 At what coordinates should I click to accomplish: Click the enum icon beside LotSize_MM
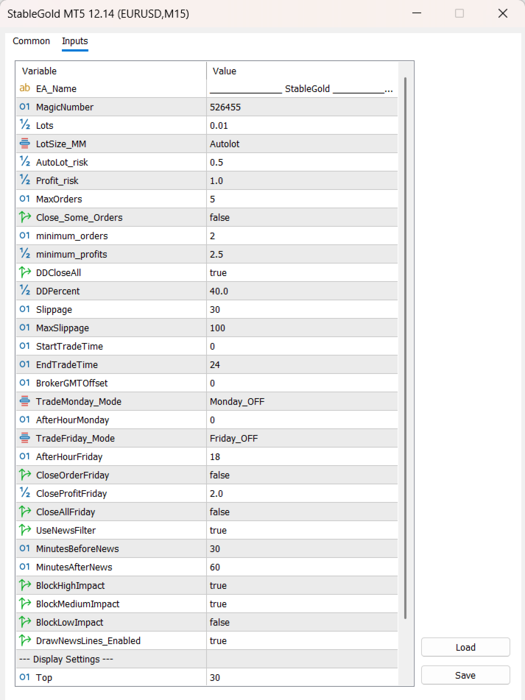[x=25, y=144]
